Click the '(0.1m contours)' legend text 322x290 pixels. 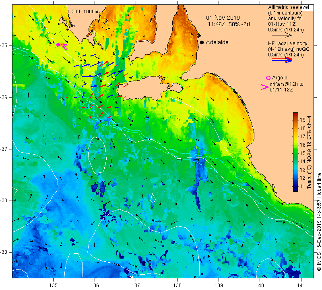pyautogui.click(x=285, y=13)
